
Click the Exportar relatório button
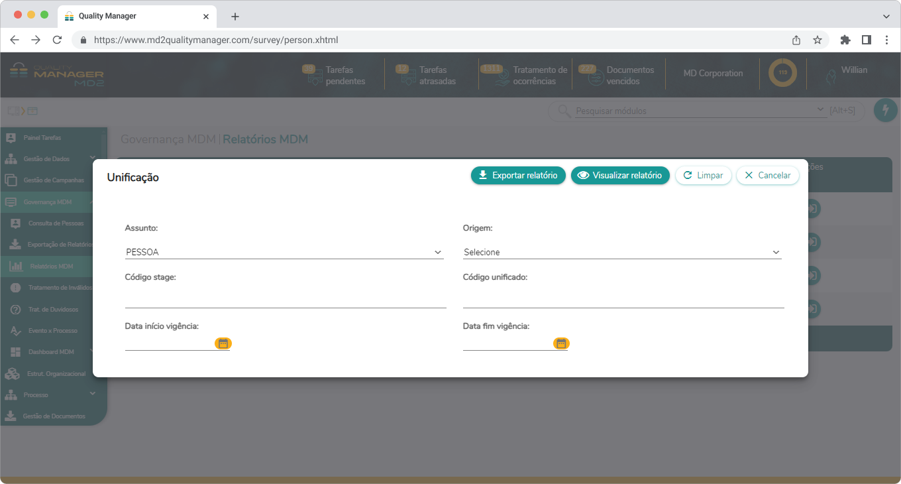pyautogui.click(x=518, y=176)
